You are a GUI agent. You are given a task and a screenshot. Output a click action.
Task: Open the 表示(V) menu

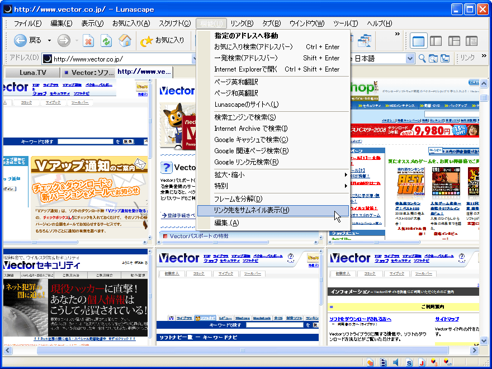(x=93, y=23)
